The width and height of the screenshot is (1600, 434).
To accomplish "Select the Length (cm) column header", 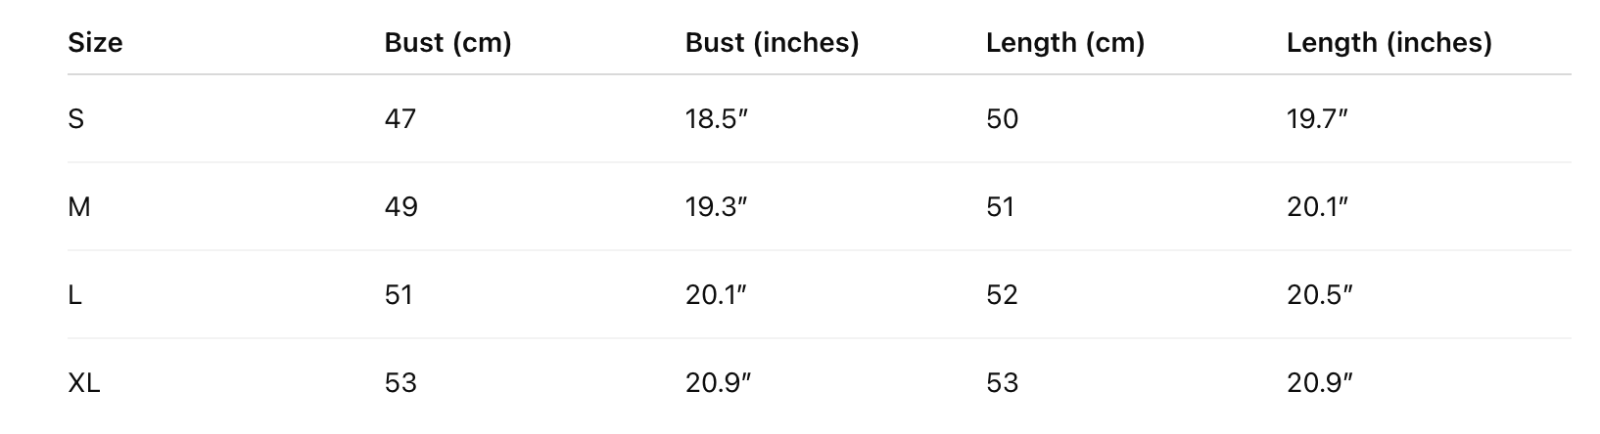I will tap(1065, 43).
